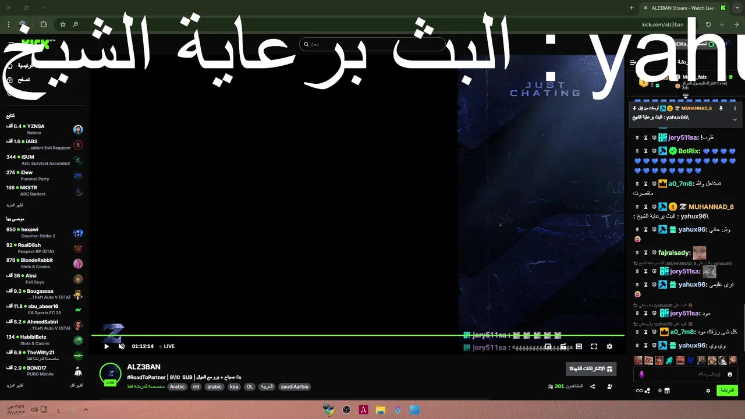Screen dimensions: 745x419
Task: Select the saudiAarbia tag
Action: point(295,386)
